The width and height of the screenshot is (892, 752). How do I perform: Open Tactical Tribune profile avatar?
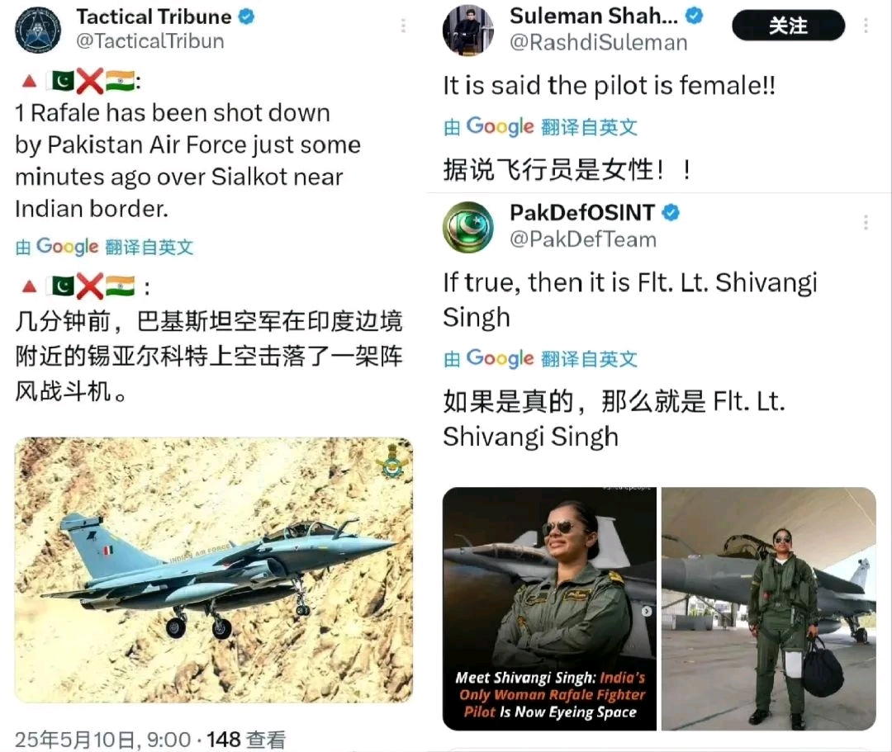38,30
